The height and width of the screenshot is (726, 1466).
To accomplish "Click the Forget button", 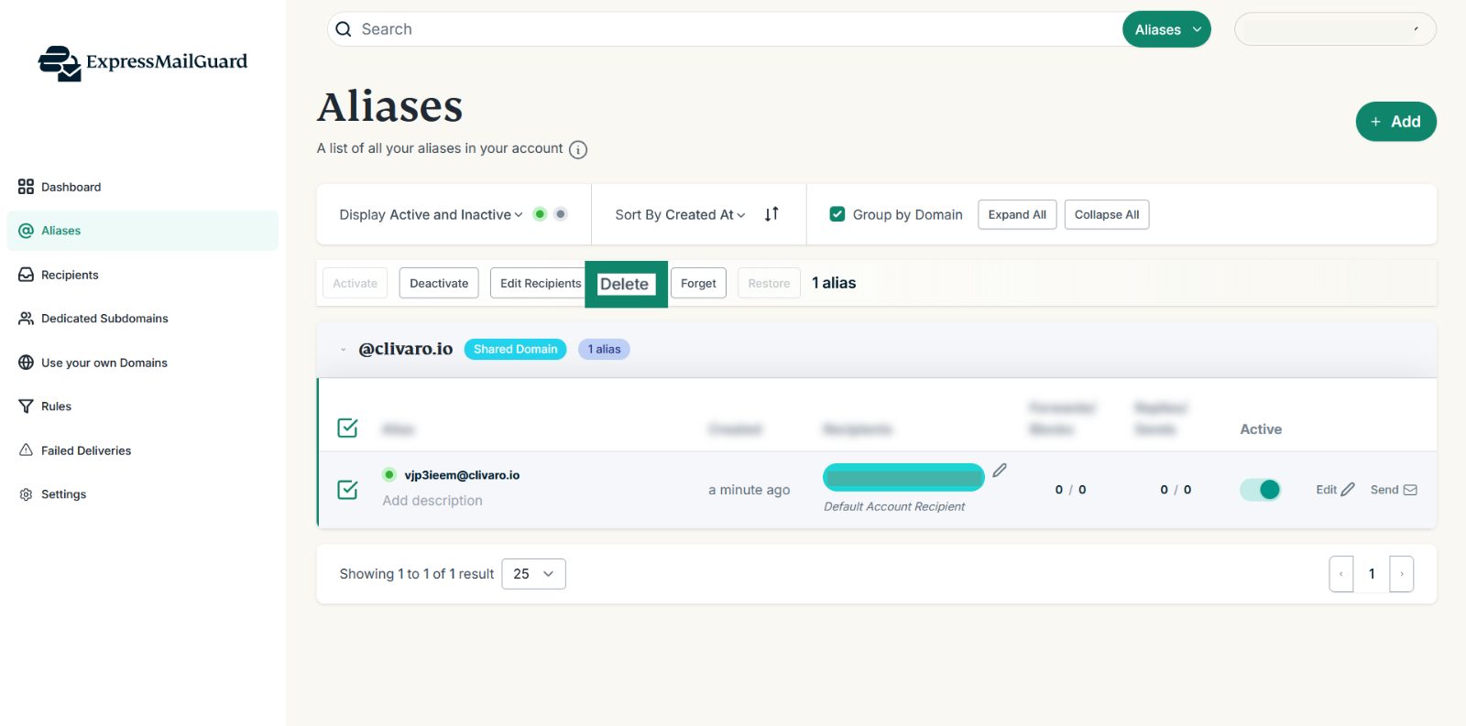I will coord(698,283).
